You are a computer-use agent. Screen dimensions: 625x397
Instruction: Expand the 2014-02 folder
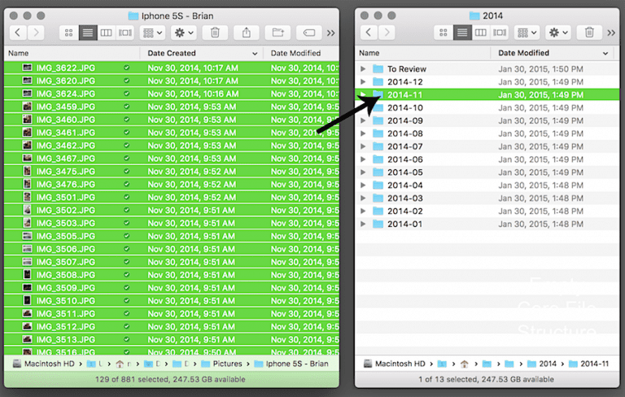tap(363, 211)
